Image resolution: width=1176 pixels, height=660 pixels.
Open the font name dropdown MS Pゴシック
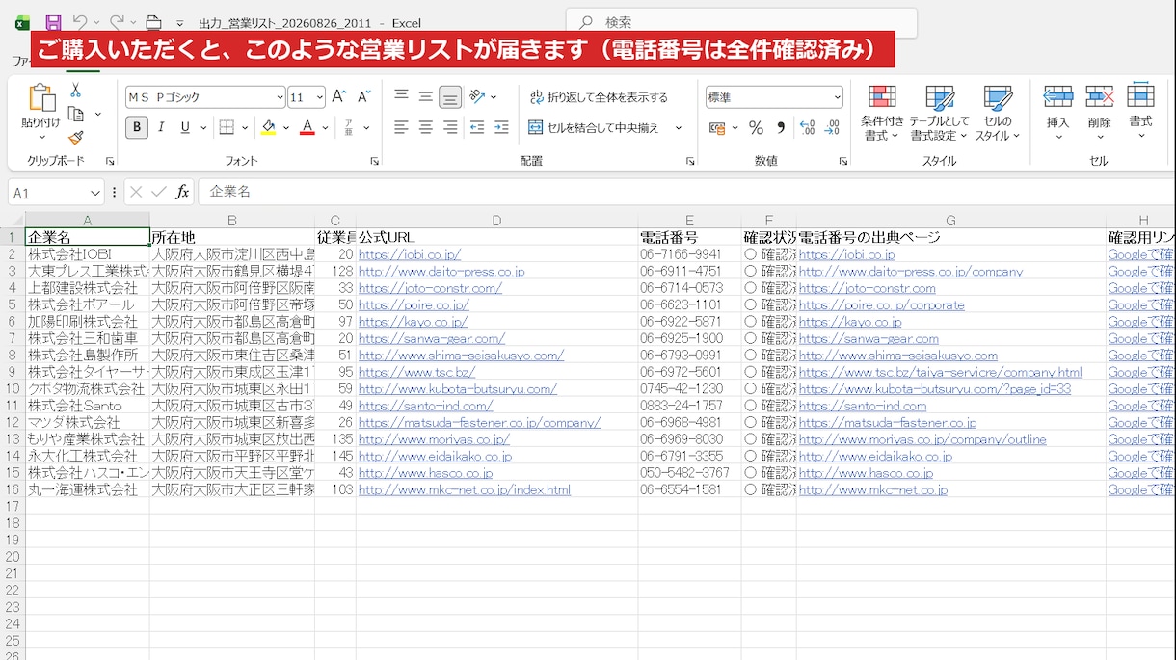(280, 97)
